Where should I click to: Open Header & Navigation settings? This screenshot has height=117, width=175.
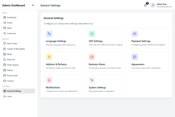[x=19, y=49]
